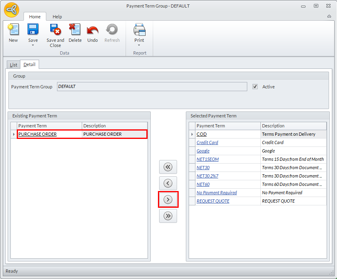Click the application logo orb
This screenshot has width=337, height=279.
point(12,10)
